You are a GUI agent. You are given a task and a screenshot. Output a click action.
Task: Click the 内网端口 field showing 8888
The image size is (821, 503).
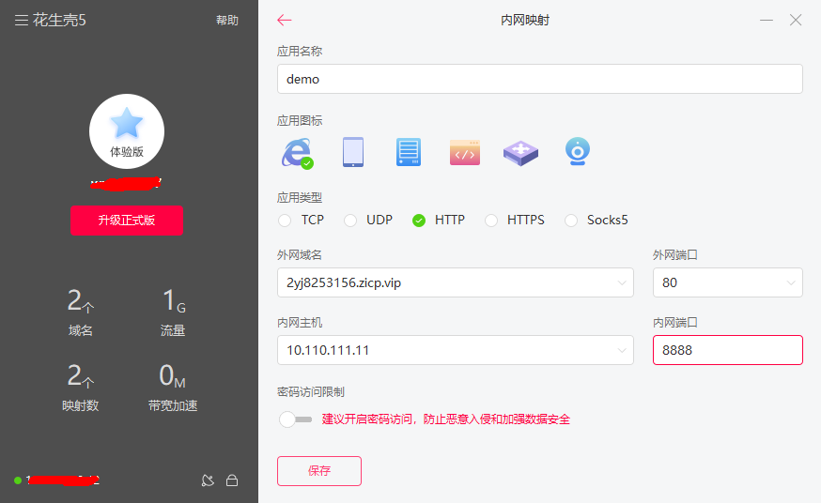click(x=728, y=350)
